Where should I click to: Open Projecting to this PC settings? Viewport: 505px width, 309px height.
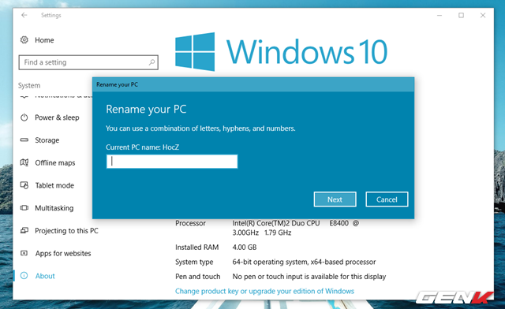click(66, 231)
